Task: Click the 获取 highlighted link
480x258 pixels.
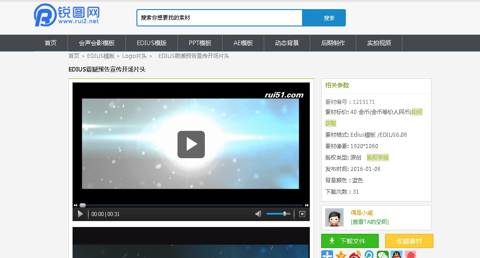Action: tap(331, 124)
